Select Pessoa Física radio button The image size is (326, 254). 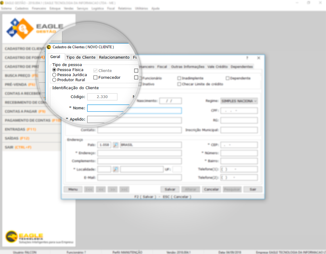[54, 70]
